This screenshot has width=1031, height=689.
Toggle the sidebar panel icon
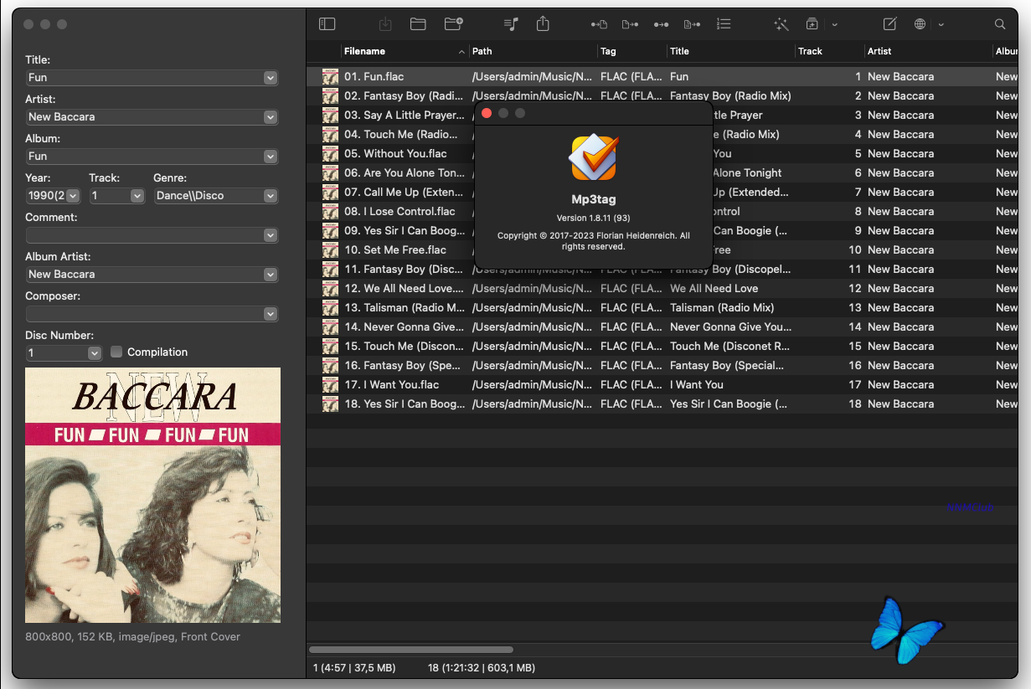pos(327,24)
